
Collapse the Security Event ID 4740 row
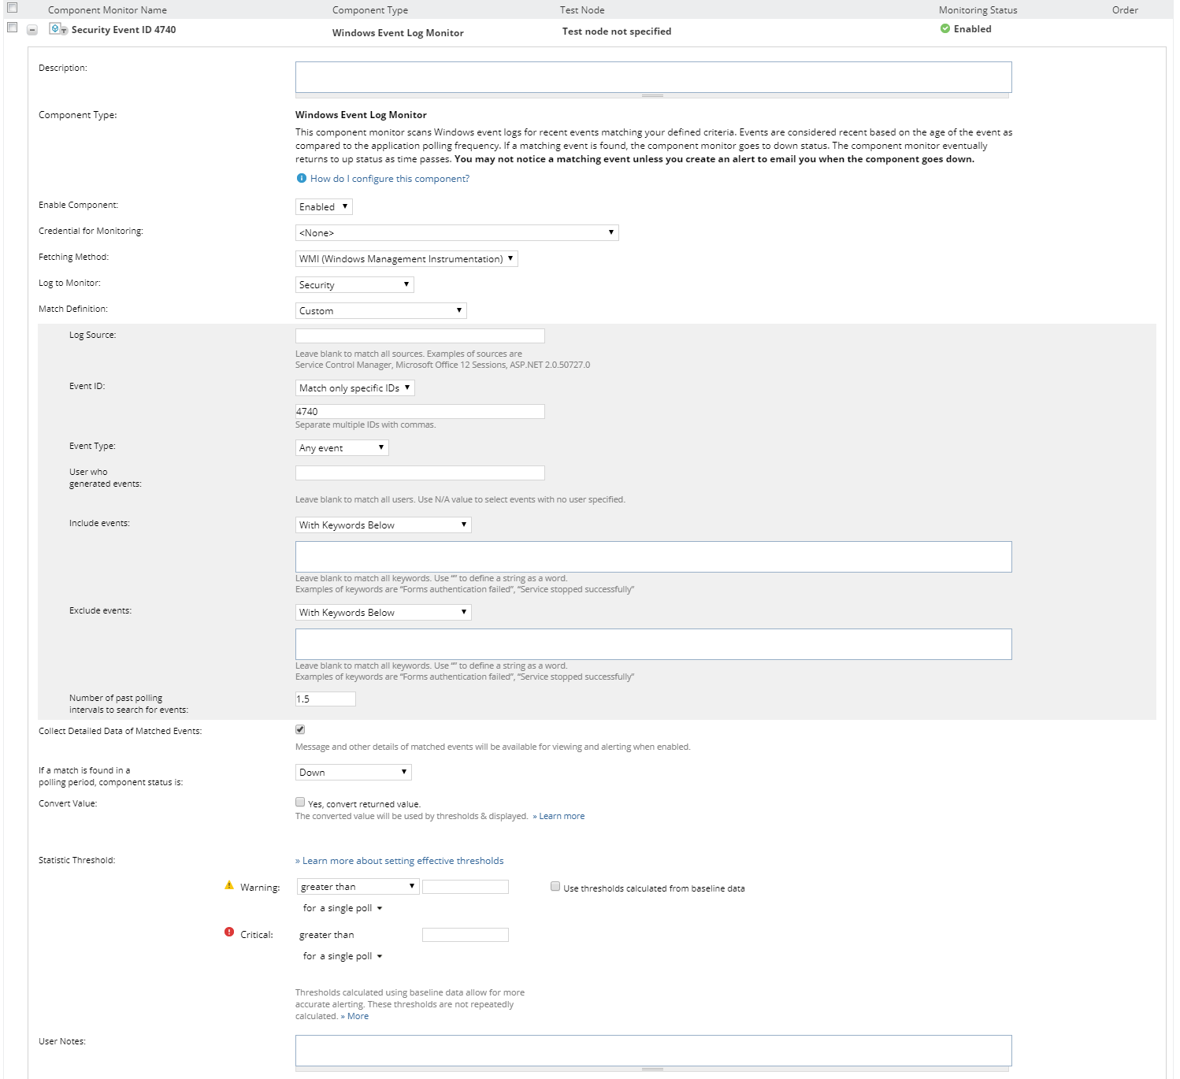click(32, 30)
